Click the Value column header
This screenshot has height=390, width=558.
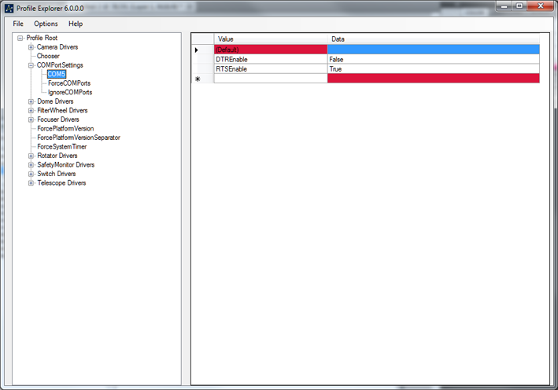[x=270, y=39]
